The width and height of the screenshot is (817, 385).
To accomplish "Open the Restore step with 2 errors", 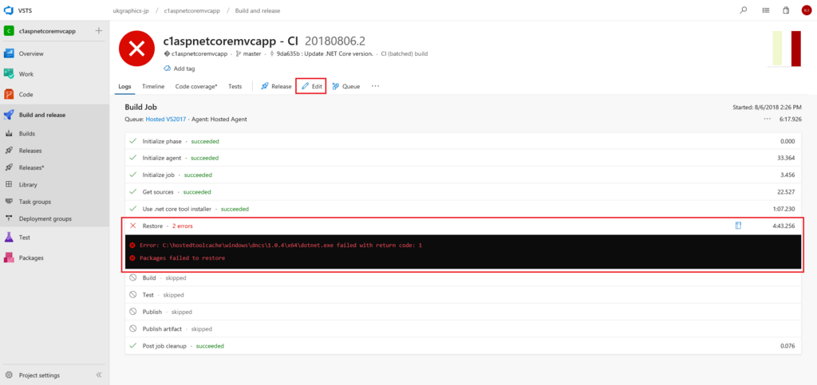I will [x=463, y=226].
